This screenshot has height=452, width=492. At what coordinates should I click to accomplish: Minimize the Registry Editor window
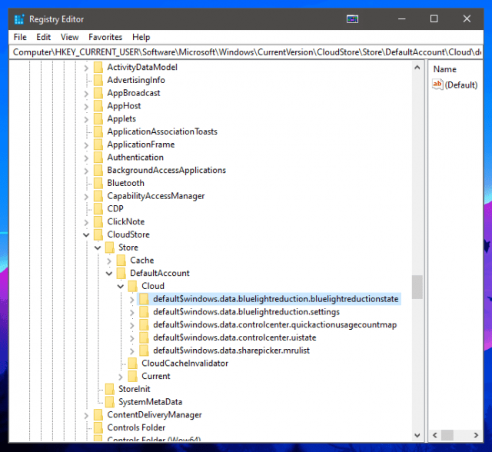tap(401, 19)
